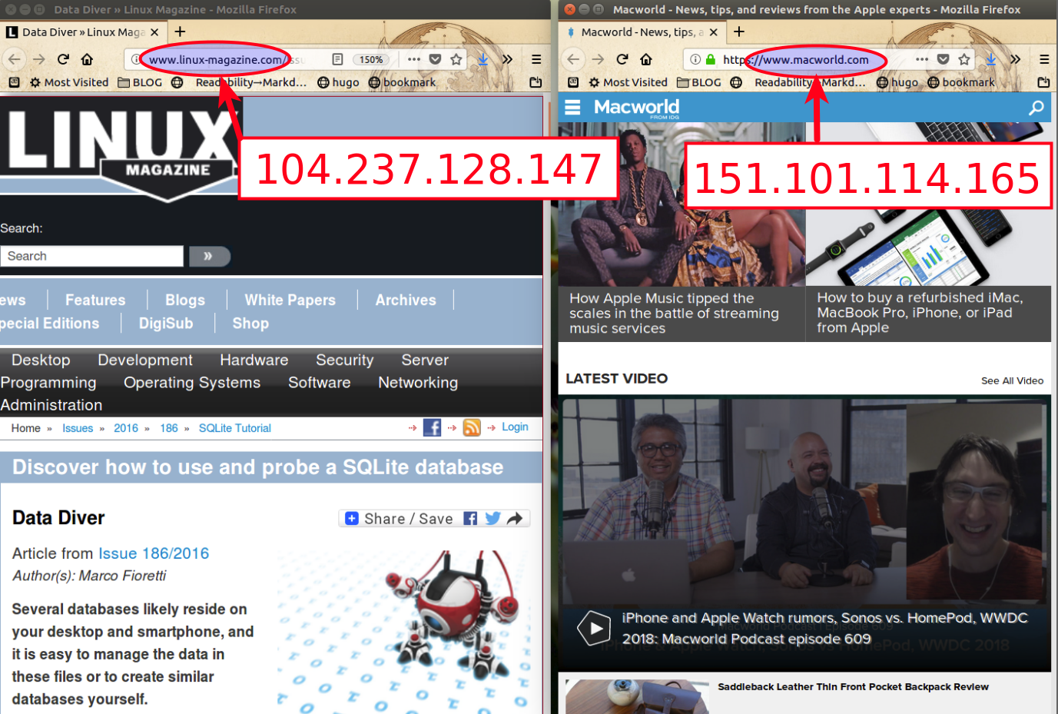Submit Linux Magazine search with » button
The height and width of the screenshot is (714, 1058).
coord(210,256)
